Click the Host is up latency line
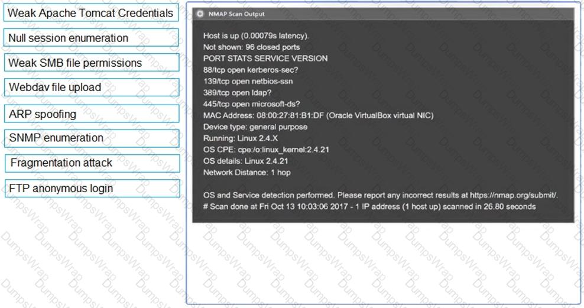 [256, 36]
